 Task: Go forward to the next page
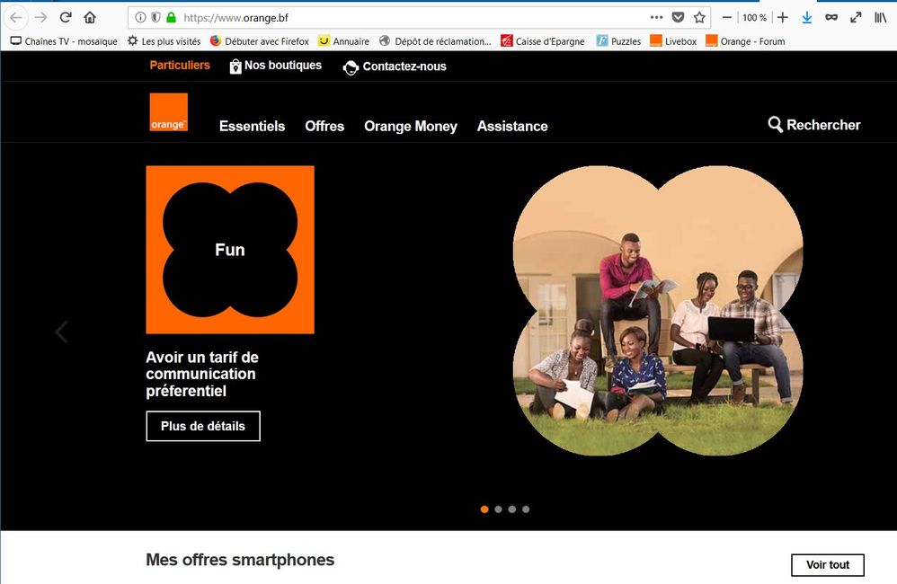coord(40,18)
